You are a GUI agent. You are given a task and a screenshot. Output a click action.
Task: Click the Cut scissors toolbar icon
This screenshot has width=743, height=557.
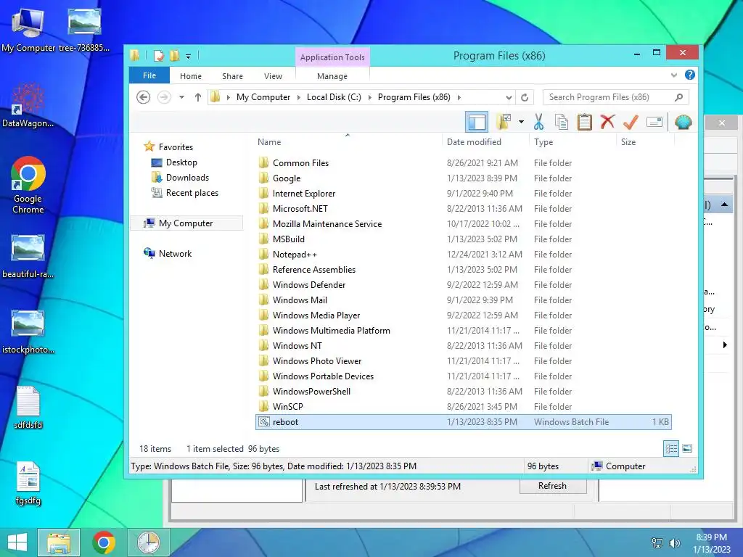tap(538, 122)
